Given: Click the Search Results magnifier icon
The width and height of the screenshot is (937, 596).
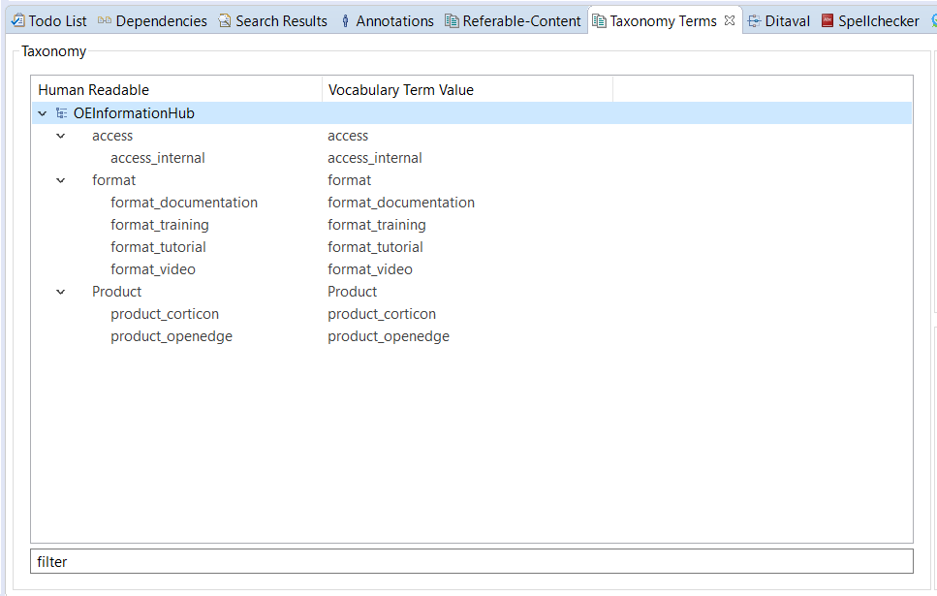Looking at the screenshot, I should [x=225, y=21].
